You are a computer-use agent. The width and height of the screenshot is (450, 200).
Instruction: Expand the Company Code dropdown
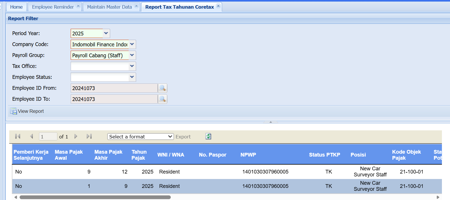(x=132, y=44)
